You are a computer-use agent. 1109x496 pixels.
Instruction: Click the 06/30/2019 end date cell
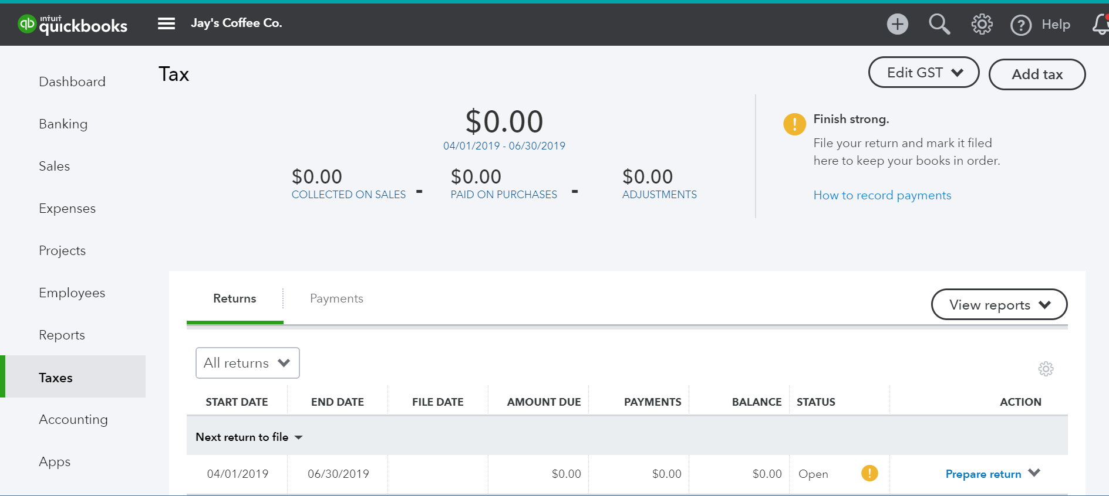[338, 474]
